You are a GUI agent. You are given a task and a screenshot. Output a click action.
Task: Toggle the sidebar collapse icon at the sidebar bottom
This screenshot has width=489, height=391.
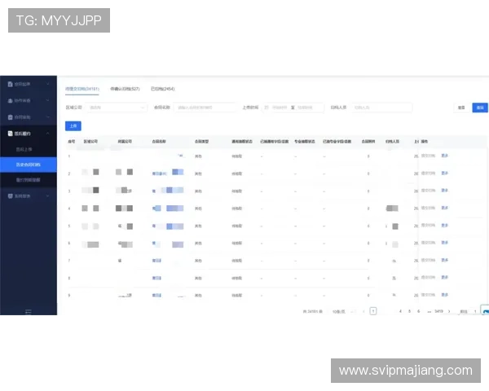tap(29, 311)
